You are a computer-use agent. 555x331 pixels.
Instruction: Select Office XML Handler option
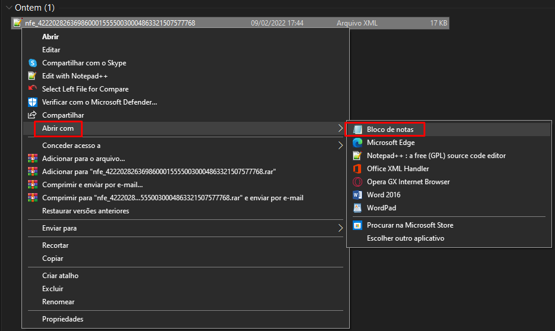click(x=398, y=169)
